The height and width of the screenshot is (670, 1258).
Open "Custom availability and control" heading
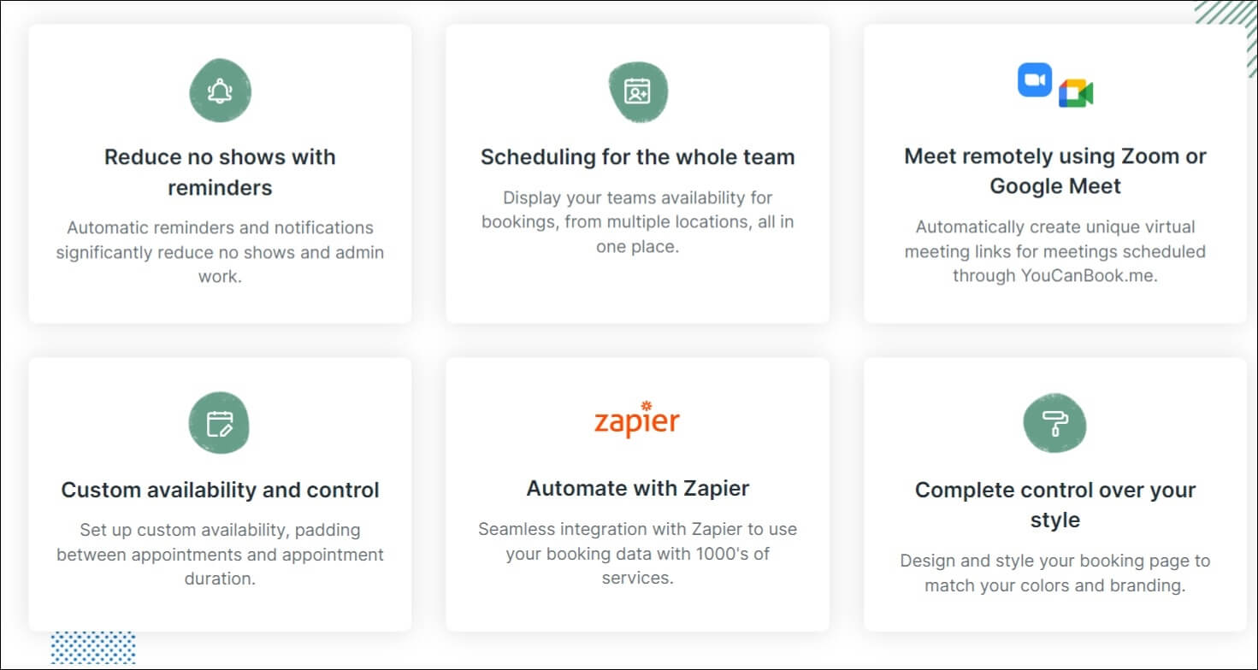click(x=220, y=491)
